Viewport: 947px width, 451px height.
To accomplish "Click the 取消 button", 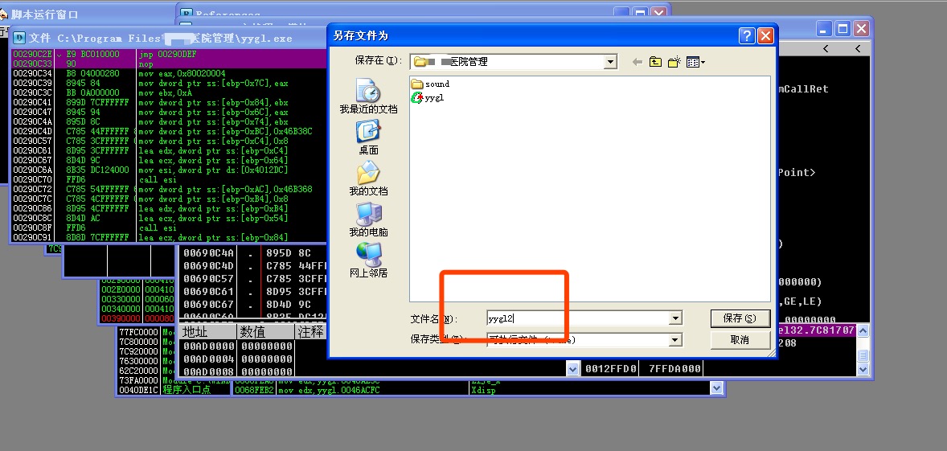I will 740,340.
